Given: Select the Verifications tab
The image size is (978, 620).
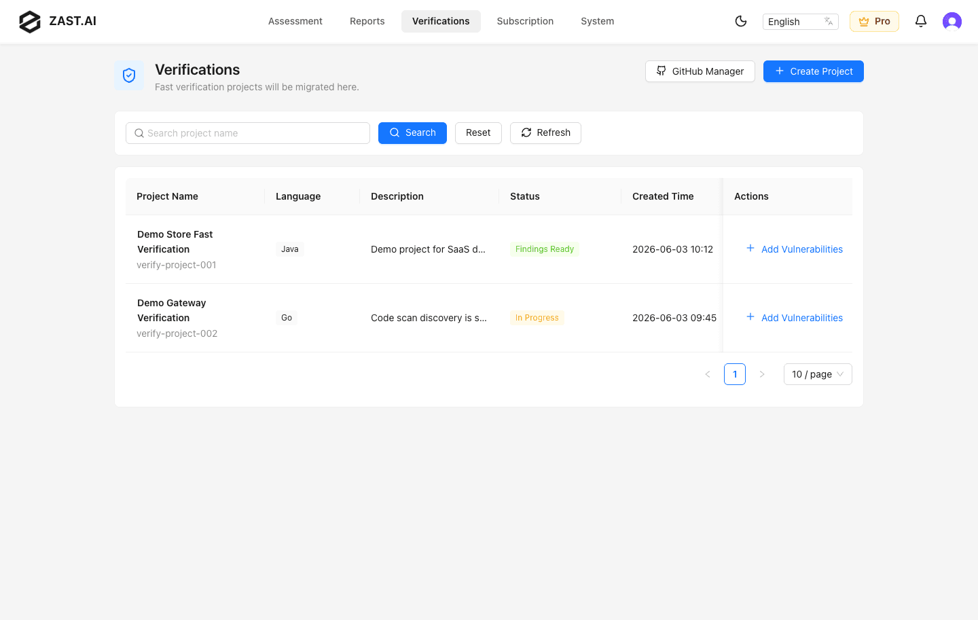Looking at the screenshot, I should (x=441, y=21).
